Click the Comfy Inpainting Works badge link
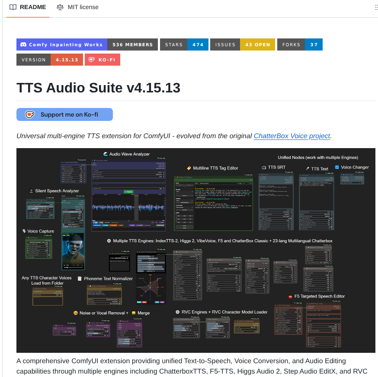 [61, 44]
